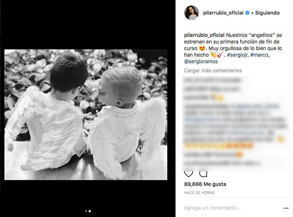Open the @sergioramos mention link
The width and height of the screenshot is (293, 217).
click(201, 61)
